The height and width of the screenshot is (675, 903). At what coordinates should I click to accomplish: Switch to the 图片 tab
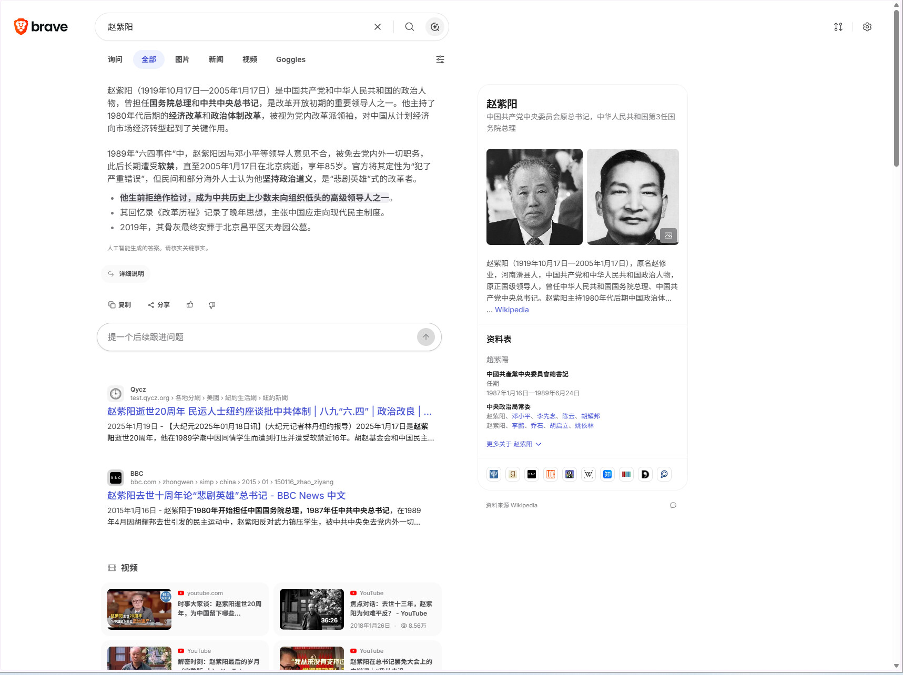[182, 59]
